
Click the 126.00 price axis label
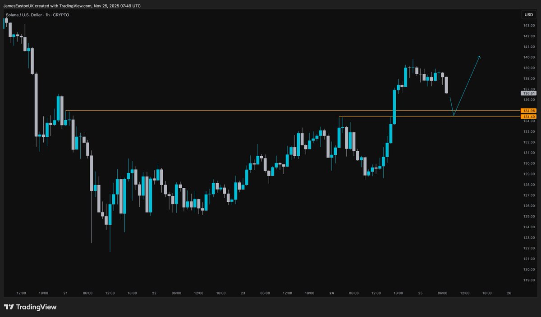coord(528,206)
